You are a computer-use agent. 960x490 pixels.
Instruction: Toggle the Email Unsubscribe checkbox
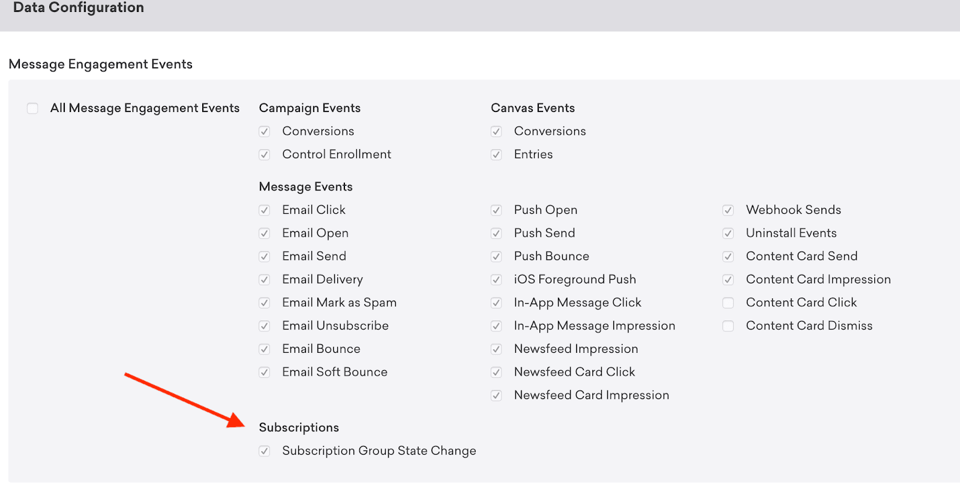pyautogui.click(x=264, y=326)
